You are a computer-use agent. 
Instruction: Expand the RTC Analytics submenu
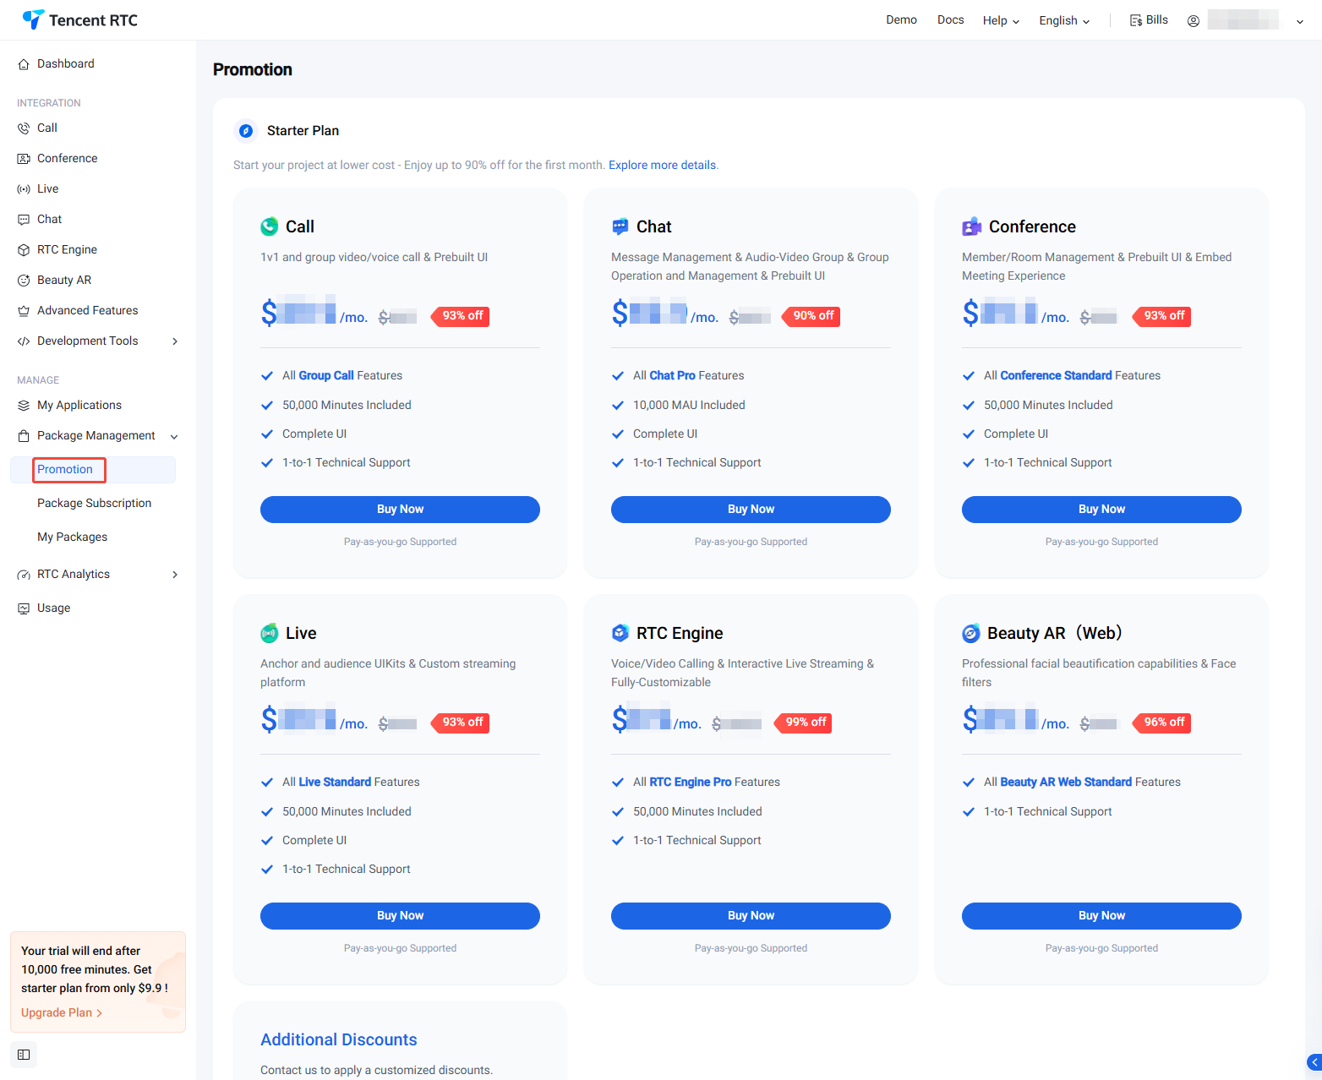175,575
